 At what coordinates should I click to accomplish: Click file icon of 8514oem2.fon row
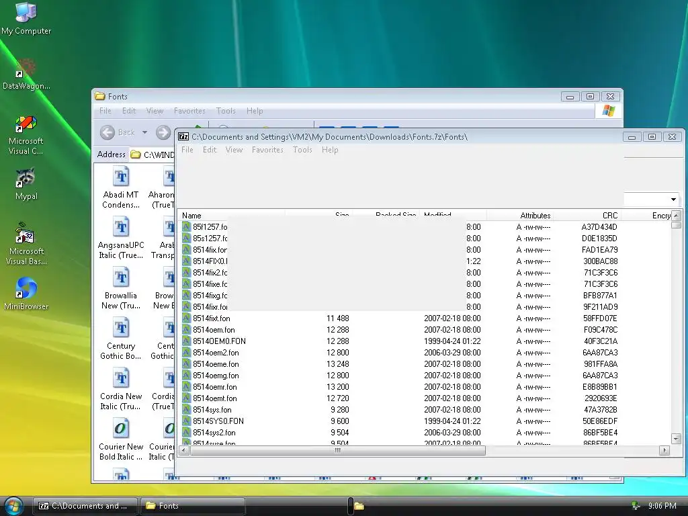[187, 352]
